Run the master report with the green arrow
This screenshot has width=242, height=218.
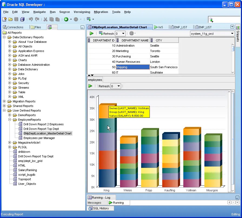tap(91, 33)
